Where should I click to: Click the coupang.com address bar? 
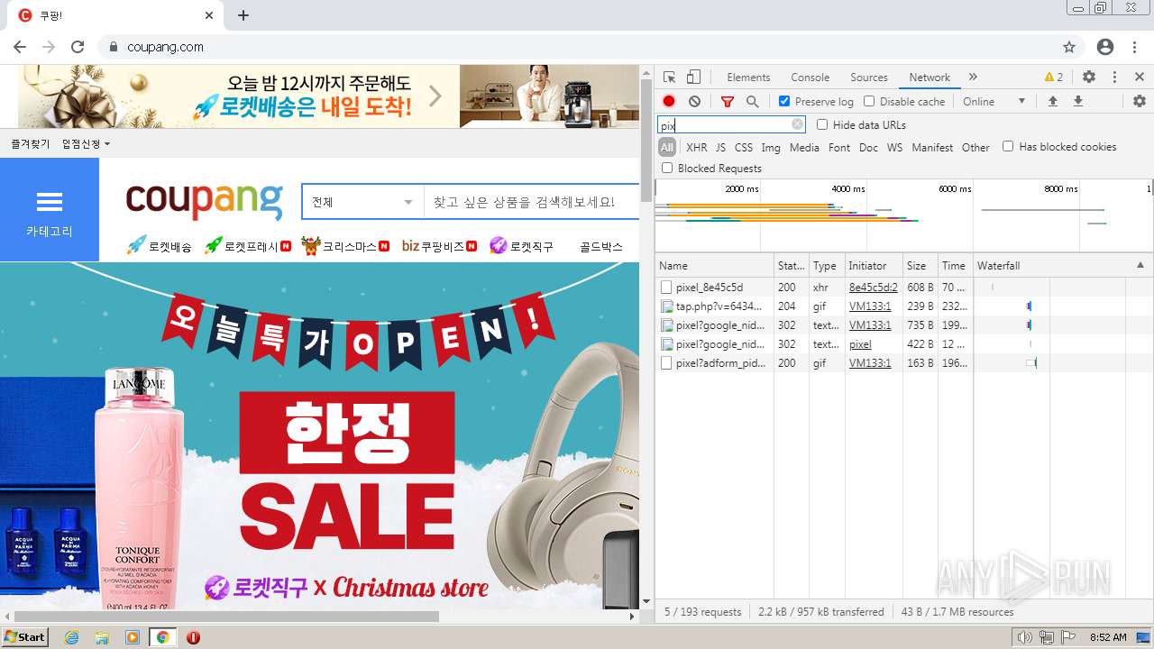click(x=577, y=47)
